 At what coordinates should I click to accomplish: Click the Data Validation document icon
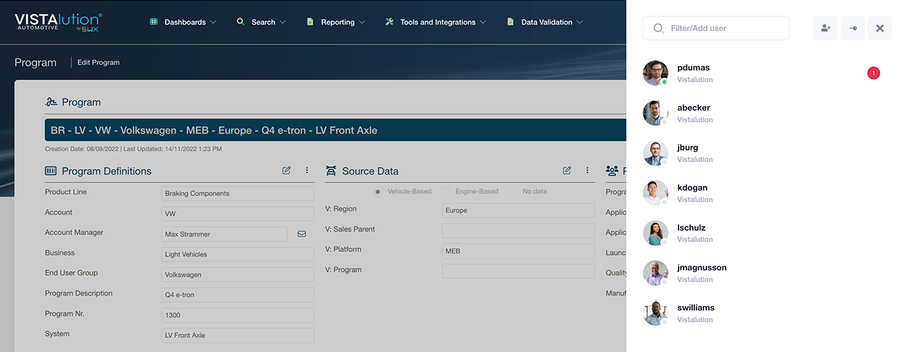pyautogui.click(x=510, y=22)
